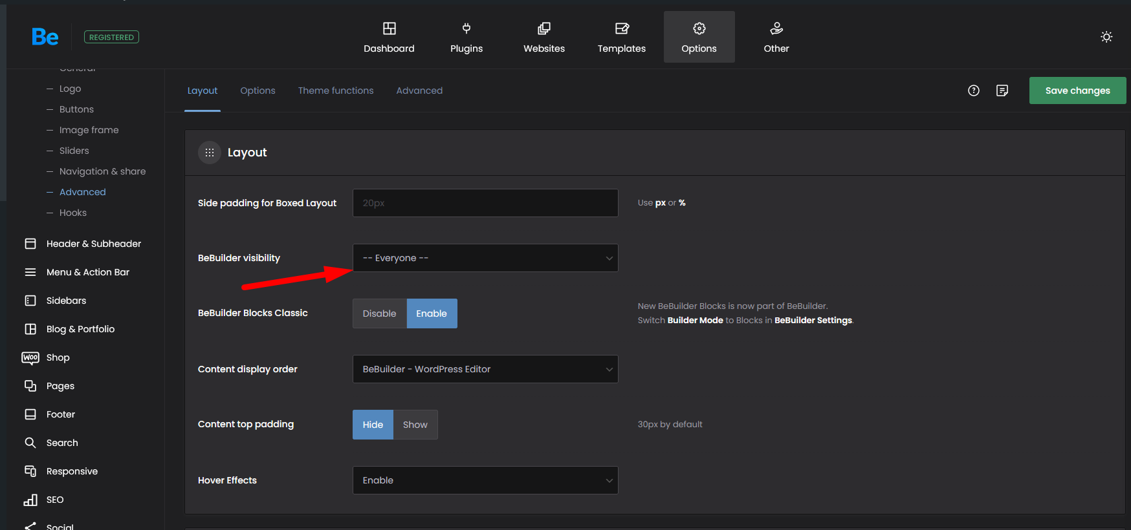Set BeBuilder Blocks Classic to Enable
This screenshot has height=530, width=1131.
[x=432, y=313]
